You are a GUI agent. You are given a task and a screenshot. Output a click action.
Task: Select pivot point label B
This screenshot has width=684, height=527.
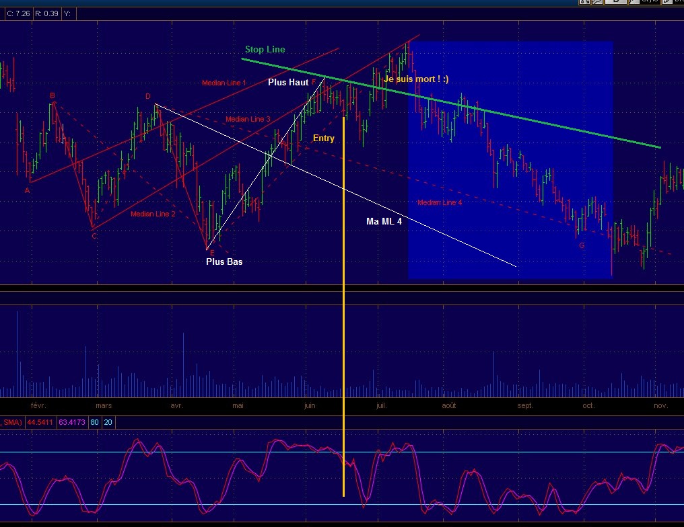click(53, 96)
